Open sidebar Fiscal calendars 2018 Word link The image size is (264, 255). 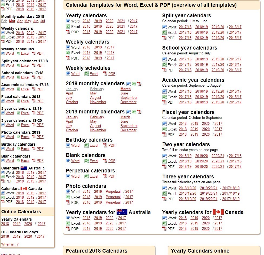point(9,101)
